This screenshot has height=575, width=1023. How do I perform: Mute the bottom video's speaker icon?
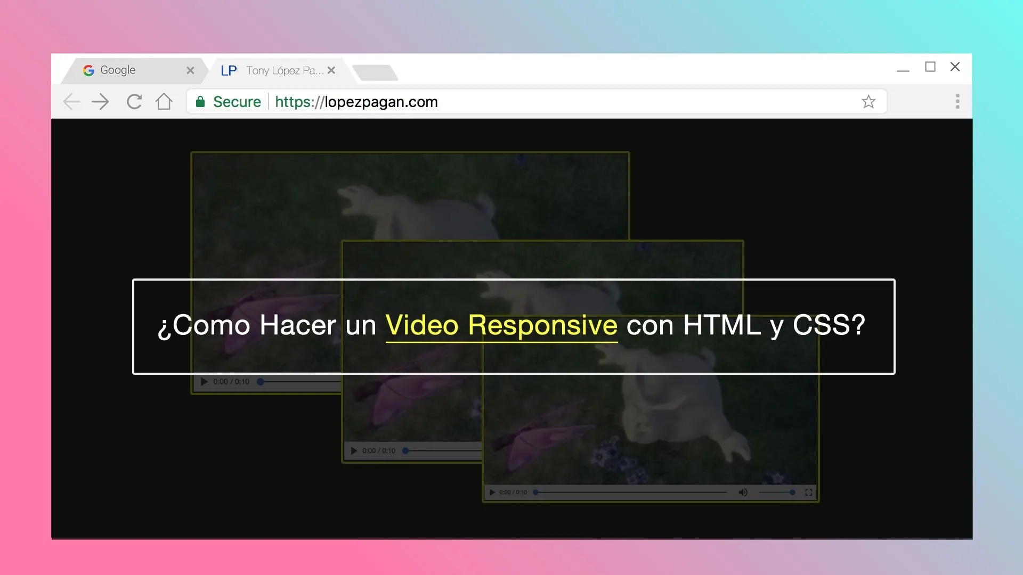tap(743, 492)
